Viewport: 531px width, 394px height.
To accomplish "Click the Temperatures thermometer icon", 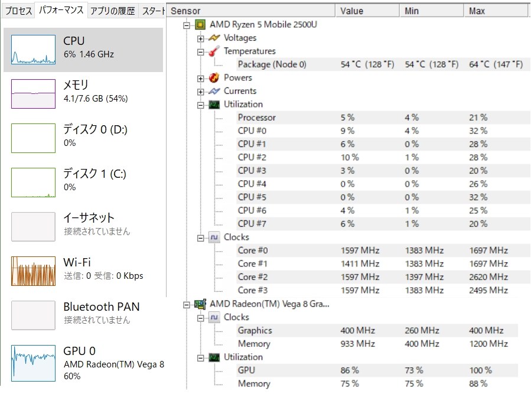I will (x=214, y=51).
